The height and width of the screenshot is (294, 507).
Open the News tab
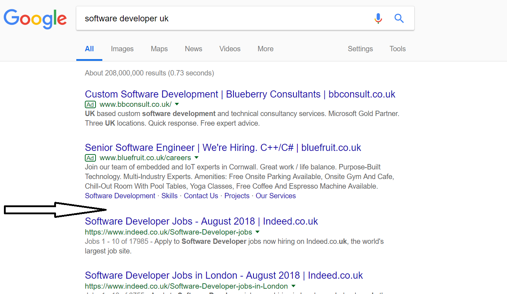point(194,49)
